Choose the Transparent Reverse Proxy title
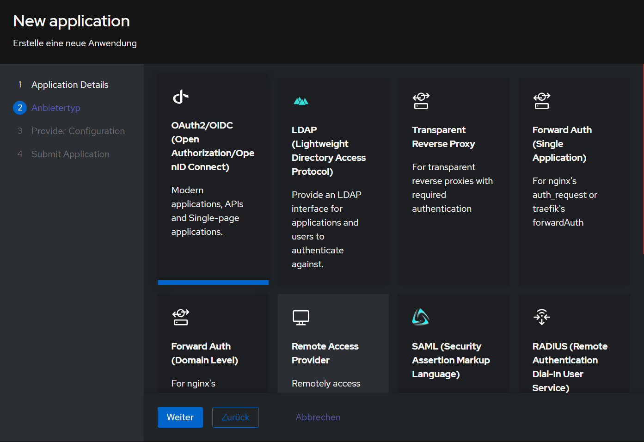 [x=443, y=137]
